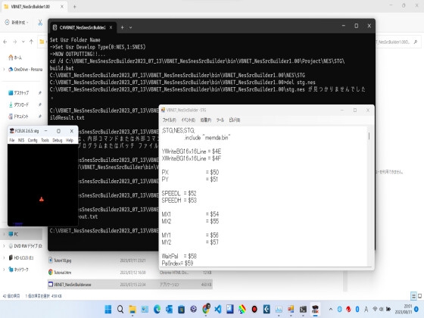The width and height of the screenshot is (424, 318).
Task: Open recent locations dropdown in Explorer
Action: [23, 42]
